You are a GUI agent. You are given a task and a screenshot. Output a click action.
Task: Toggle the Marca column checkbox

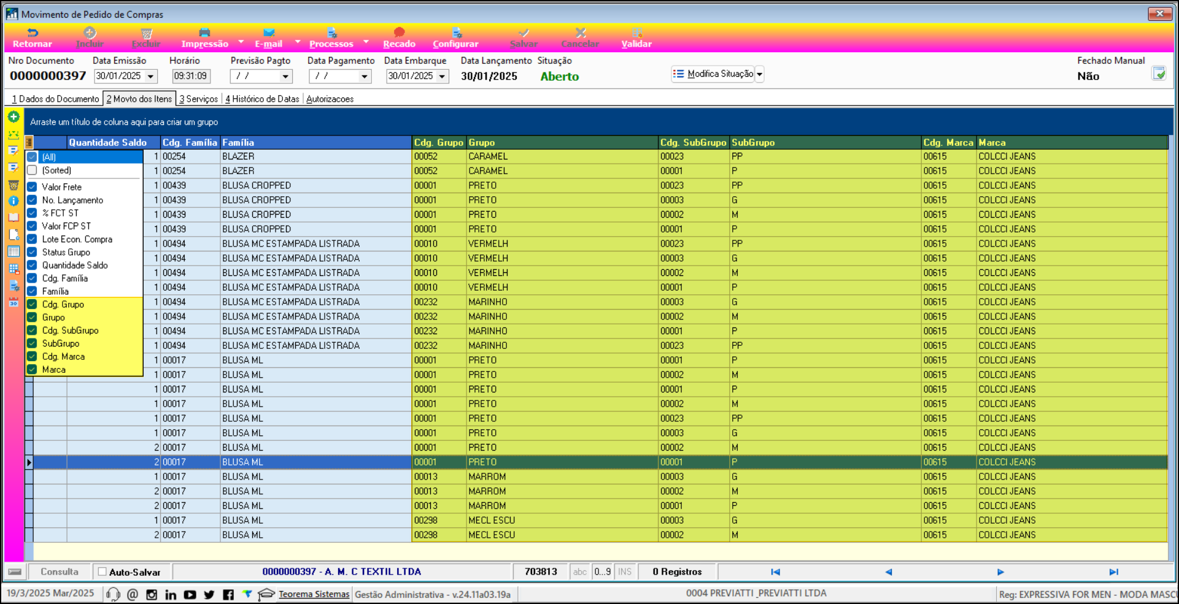tap(32, 369)
